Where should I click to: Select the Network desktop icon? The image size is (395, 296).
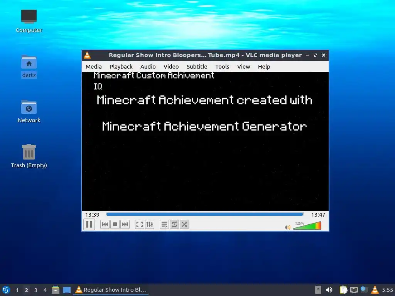click(x=29, y=111)
